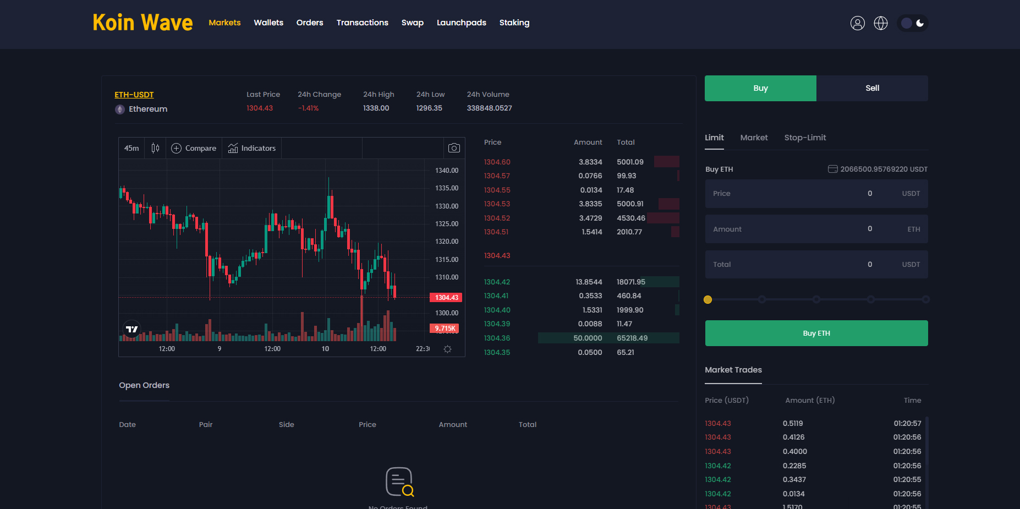Click the globe language icon
The height and width of the screenshot is (509, 1020).
(x=880, y=23)
